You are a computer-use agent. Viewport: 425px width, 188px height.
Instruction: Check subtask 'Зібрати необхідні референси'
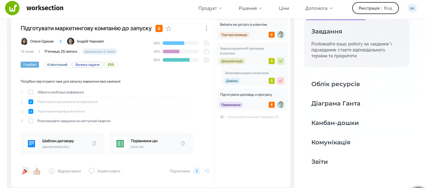tap(30, 92)
